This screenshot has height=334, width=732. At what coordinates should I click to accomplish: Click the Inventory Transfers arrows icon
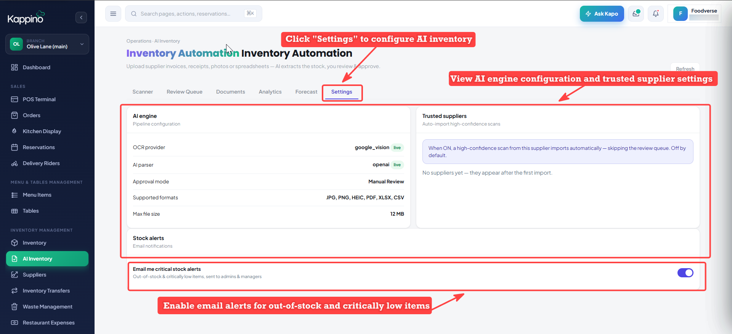14,291
